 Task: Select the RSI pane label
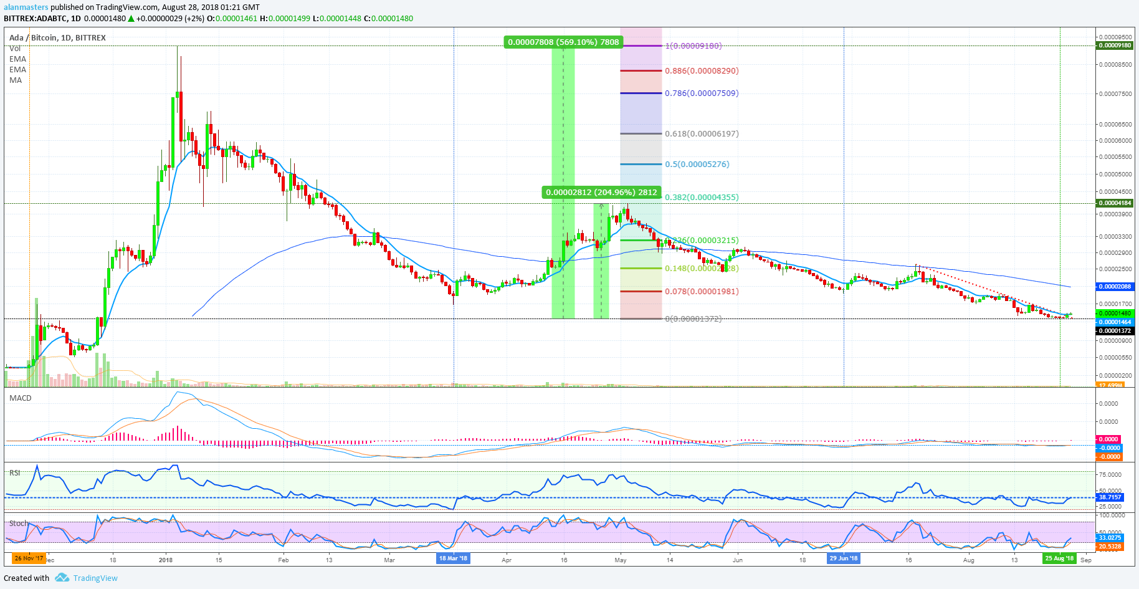click(15, 472)
